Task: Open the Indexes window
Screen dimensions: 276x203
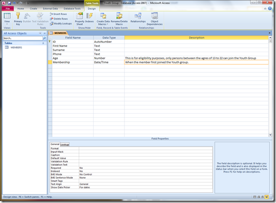Action: (x=89, y=18)
